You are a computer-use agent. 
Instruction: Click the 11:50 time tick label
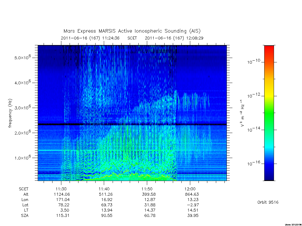click(147, 189)
